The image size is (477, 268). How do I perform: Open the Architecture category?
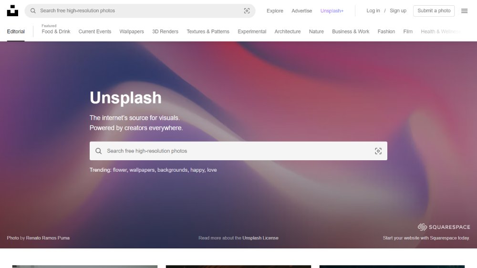[288, 31]
